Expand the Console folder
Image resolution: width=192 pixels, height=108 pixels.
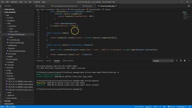(10, 18)
